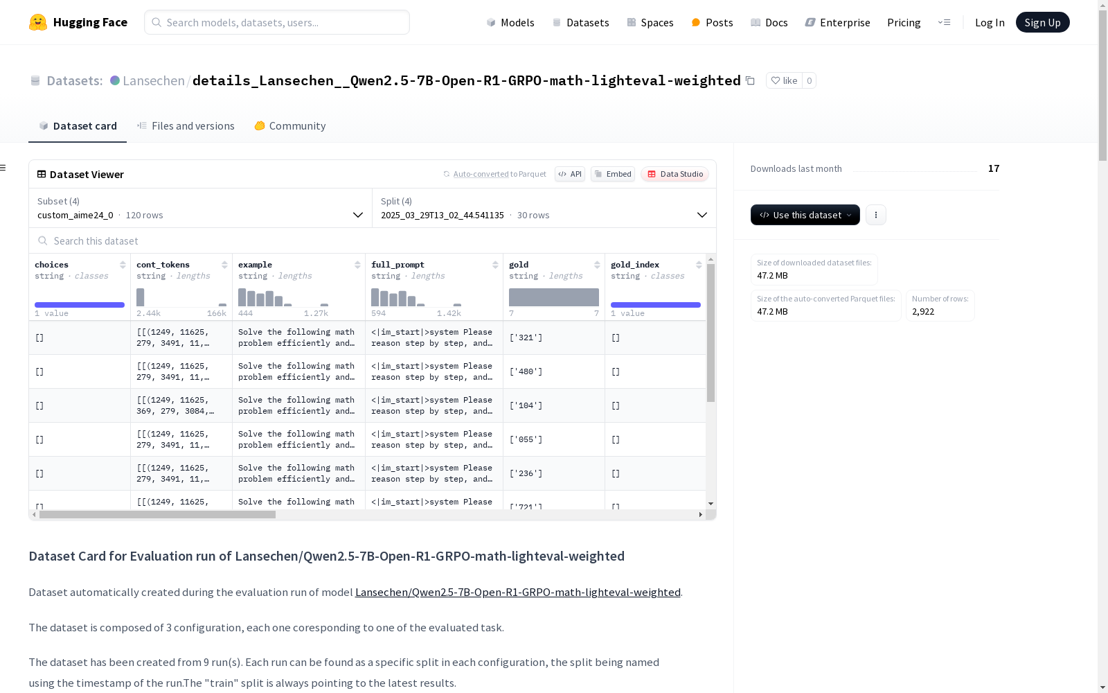
Task: Follow the Auto-converted link
Action: point(481,174)
